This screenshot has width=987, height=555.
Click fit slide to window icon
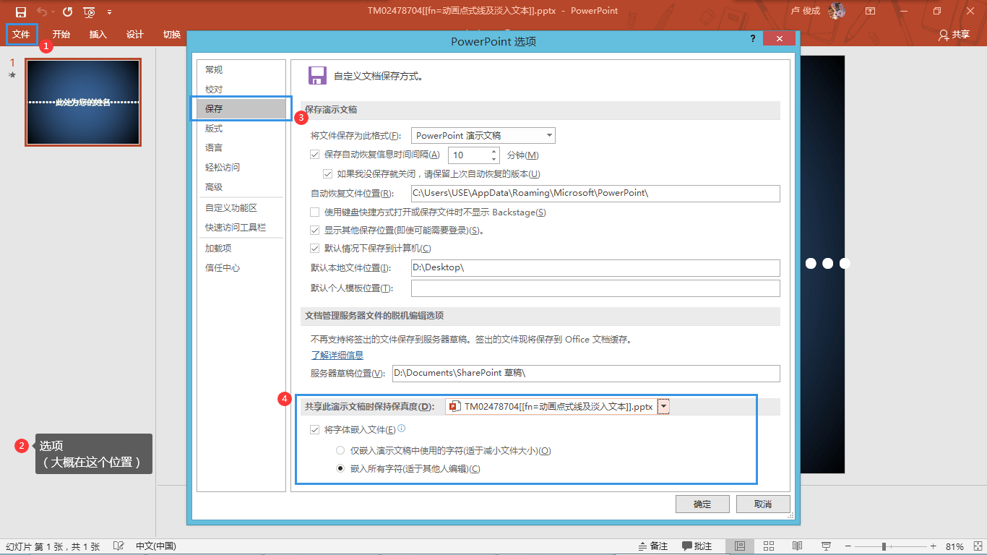(978, 546)
